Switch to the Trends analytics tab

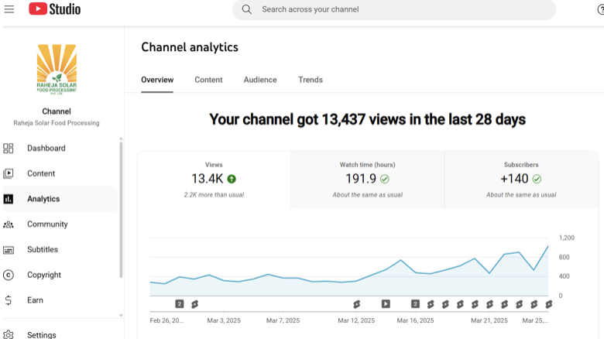(311, 80)
